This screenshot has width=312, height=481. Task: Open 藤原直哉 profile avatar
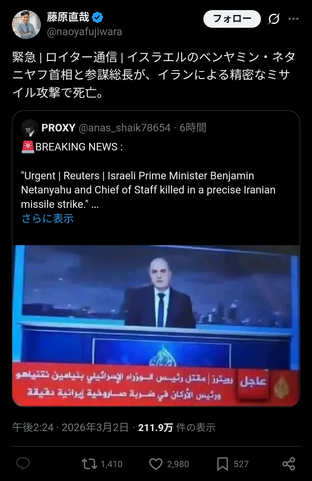[26, 25]
